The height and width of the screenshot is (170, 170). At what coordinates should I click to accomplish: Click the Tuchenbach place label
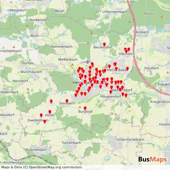(71, 142)
